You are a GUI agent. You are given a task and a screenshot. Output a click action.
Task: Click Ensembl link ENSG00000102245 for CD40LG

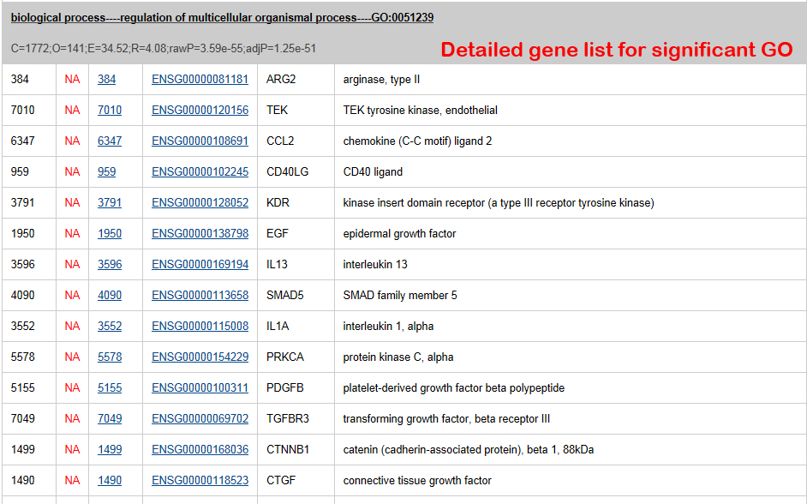[x=200, y=172]
